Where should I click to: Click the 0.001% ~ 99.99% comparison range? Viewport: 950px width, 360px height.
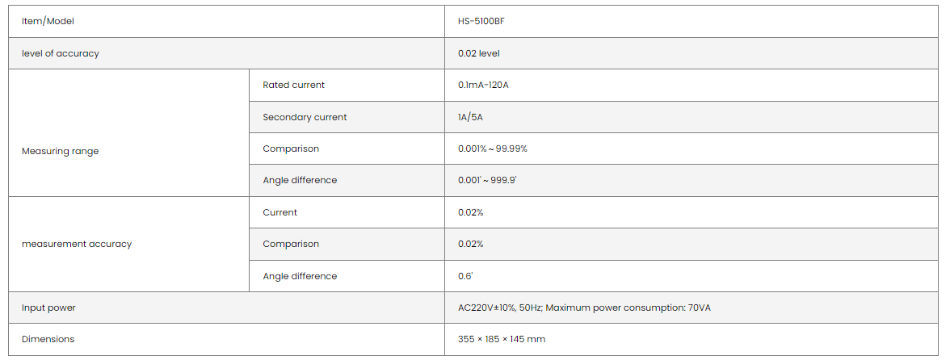point(492,149)
